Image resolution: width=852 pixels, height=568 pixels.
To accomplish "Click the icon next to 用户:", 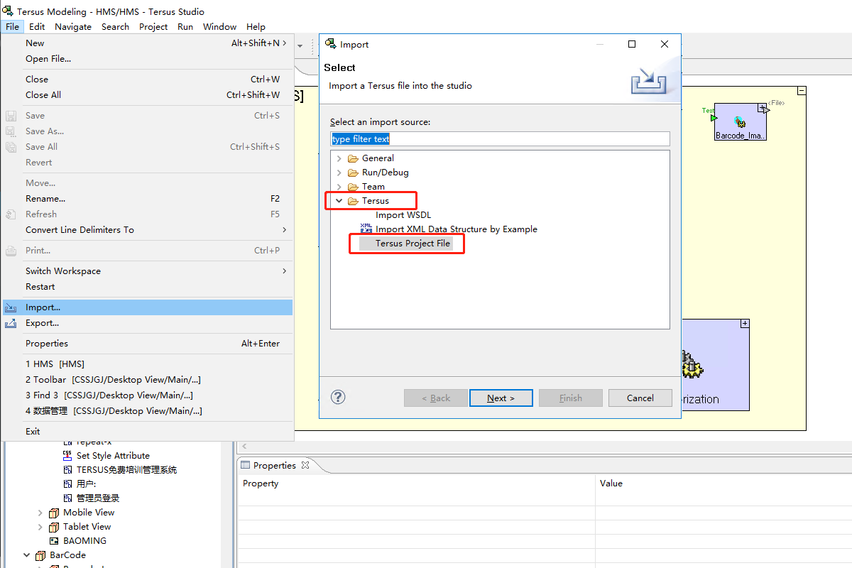I will pyautogui.click(x=67, y=484).
